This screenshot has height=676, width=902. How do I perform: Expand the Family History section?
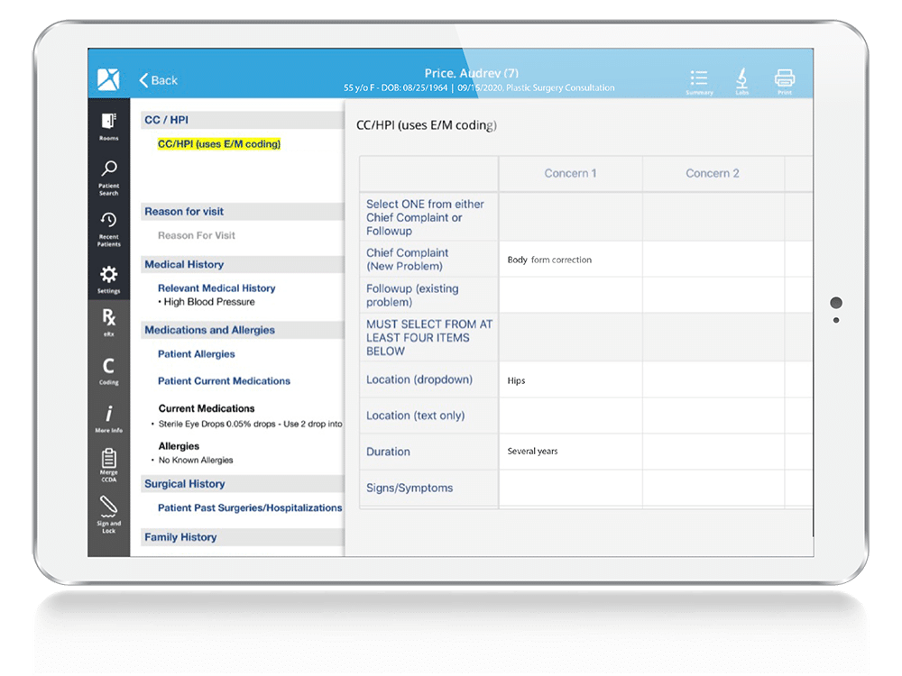(179, 537)
